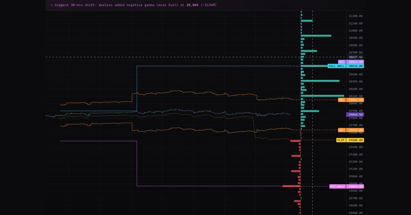Click the 30400.00 axis label
This screenshot has height=215, width=411.
356,74
